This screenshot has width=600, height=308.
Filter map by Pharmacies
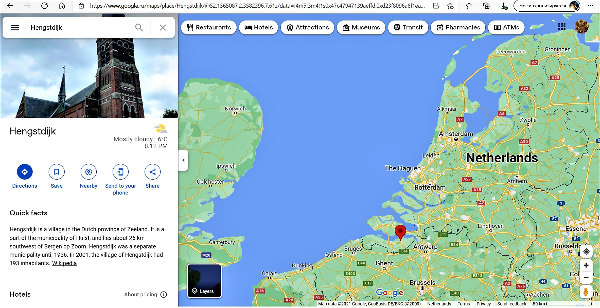click(458, 27)
